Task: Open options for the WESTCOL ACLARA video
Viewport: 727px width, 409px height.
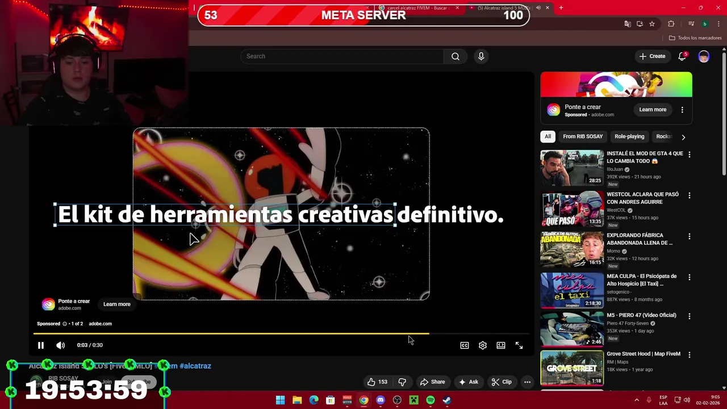Action: point(690,195)
